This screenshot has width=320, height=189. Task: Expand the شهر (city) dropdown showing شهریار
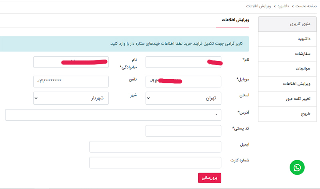tap(71, 98)
